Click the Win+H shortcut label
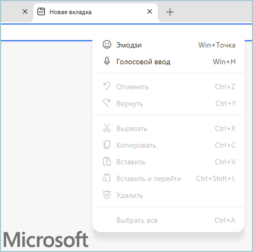The width and height of the screenshot is (253, 252). 224,62
